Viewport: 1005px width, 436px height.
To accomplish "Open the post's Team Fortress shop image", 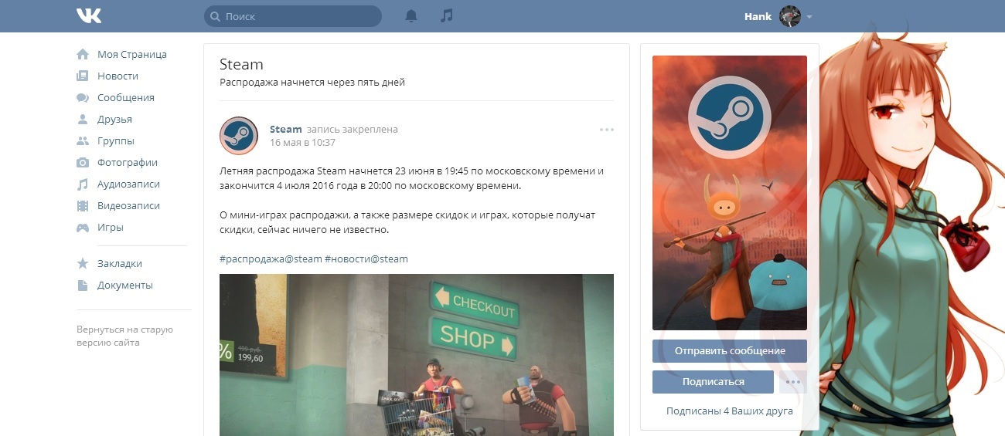I will [x=417, y=355].
